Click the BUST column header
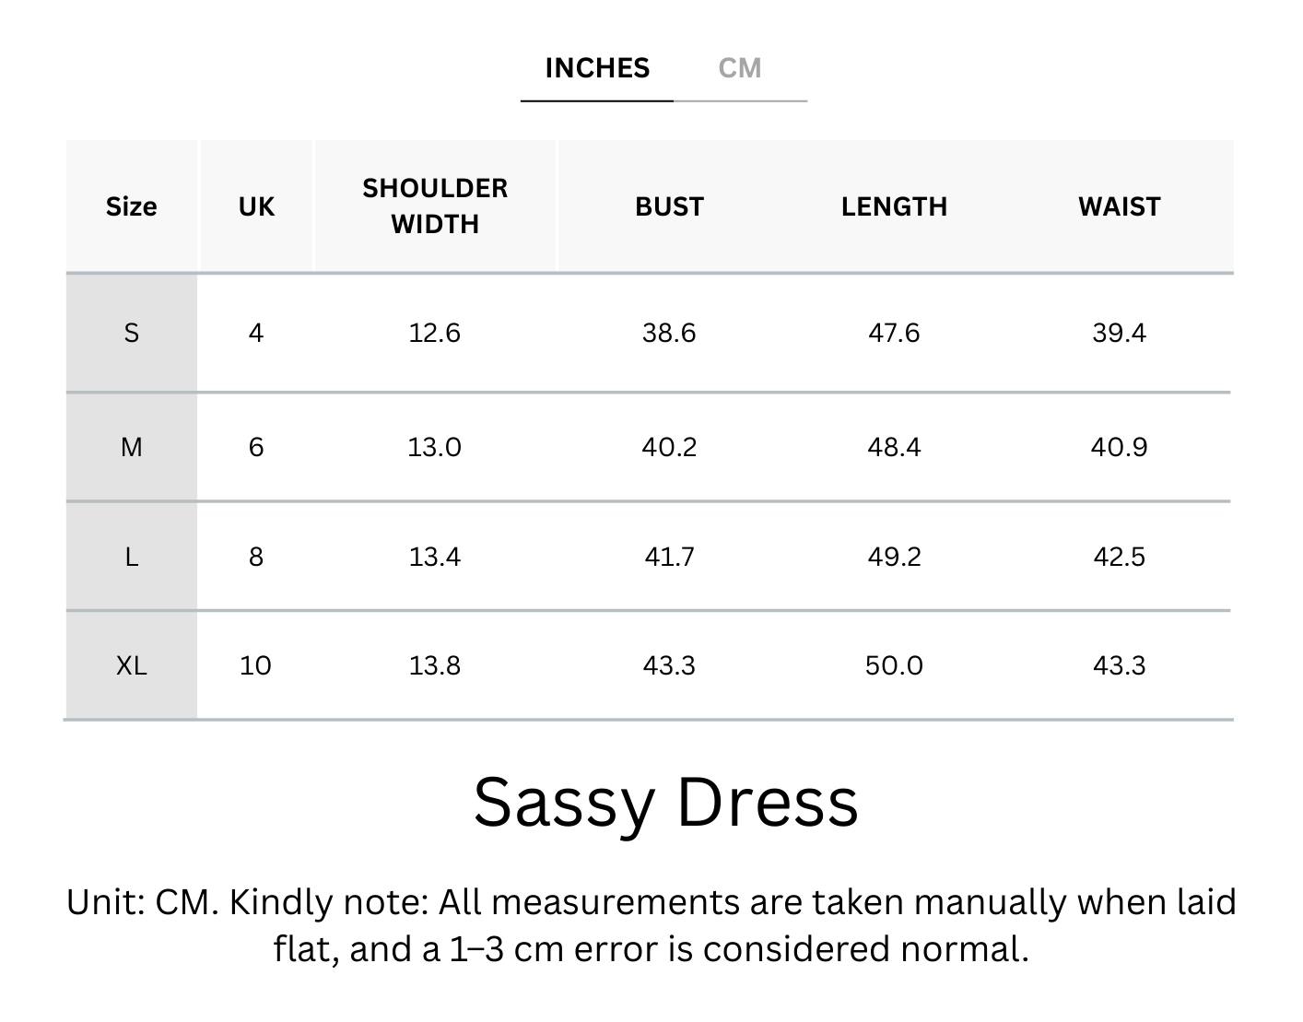The image size is (1303, 1022). pyautogui.click(x=669, y=206)
